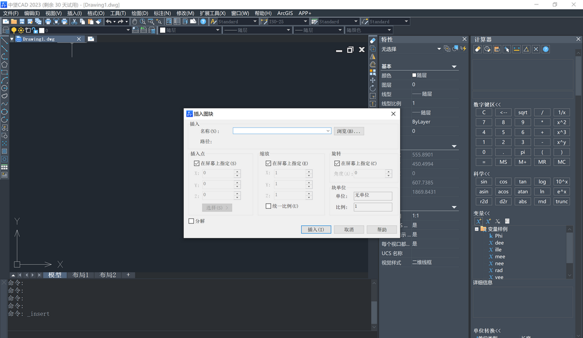Select the Pan hand tool
583x338 pixels.
[135, 22]
